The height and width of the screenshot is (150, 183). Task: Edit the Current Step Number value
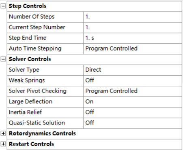[133, 27]
